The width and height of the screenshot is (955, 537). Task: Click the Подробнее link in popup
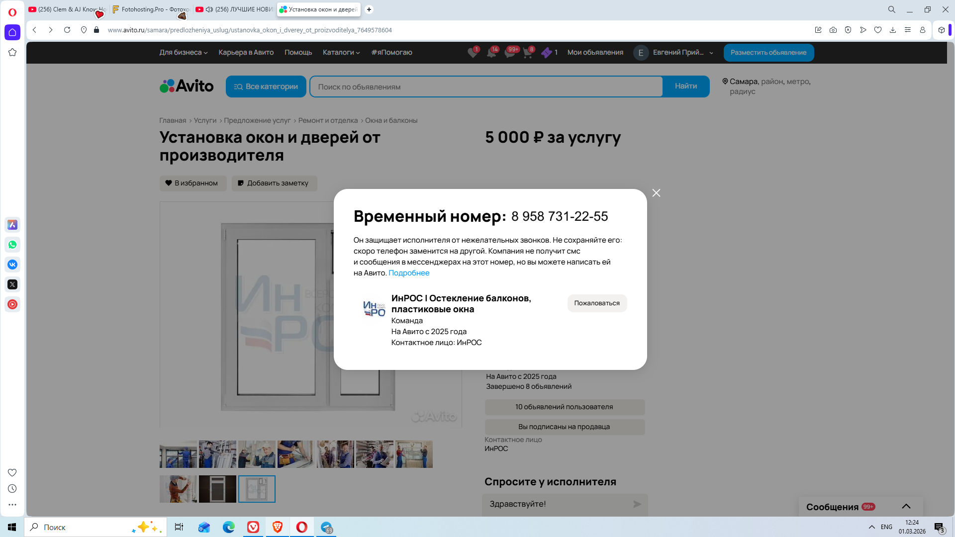click(408, 272)
